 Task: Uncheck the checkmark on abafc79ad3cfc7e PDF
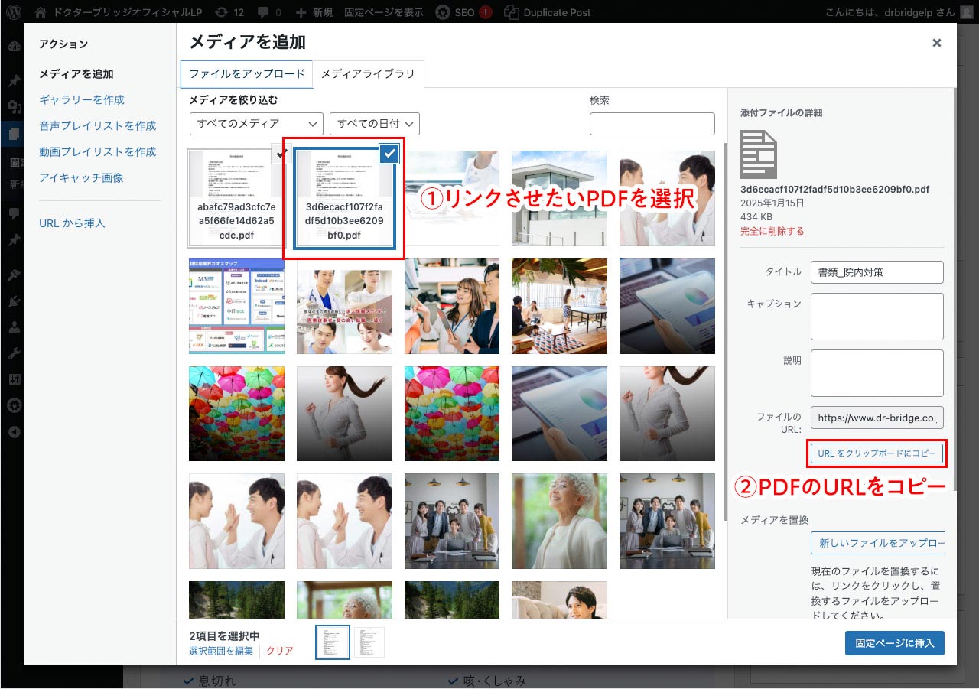(281, 154)
